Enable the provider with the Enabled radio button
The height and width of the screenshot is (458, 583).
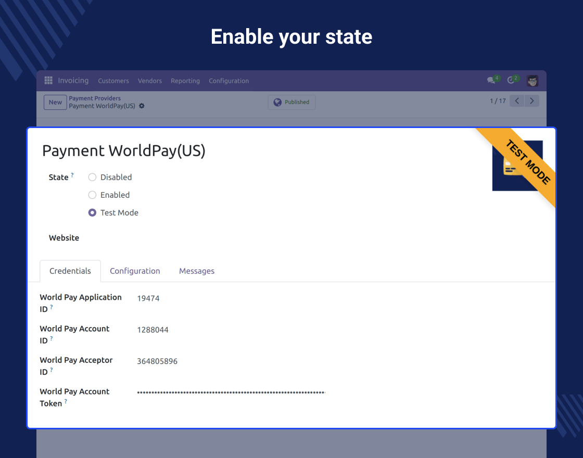pyautogui.click(x=92, y=195)
